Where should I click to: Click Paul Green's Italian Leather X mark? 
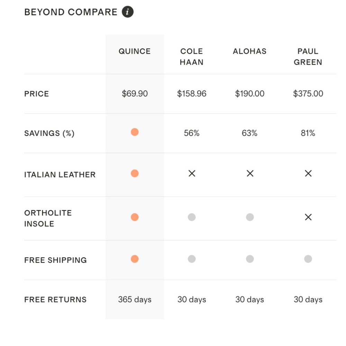308,173
